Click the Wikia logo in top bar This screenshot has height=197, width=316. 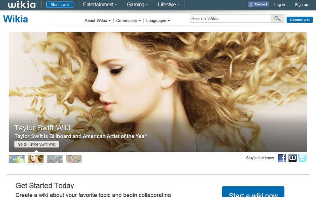point(22,4)
